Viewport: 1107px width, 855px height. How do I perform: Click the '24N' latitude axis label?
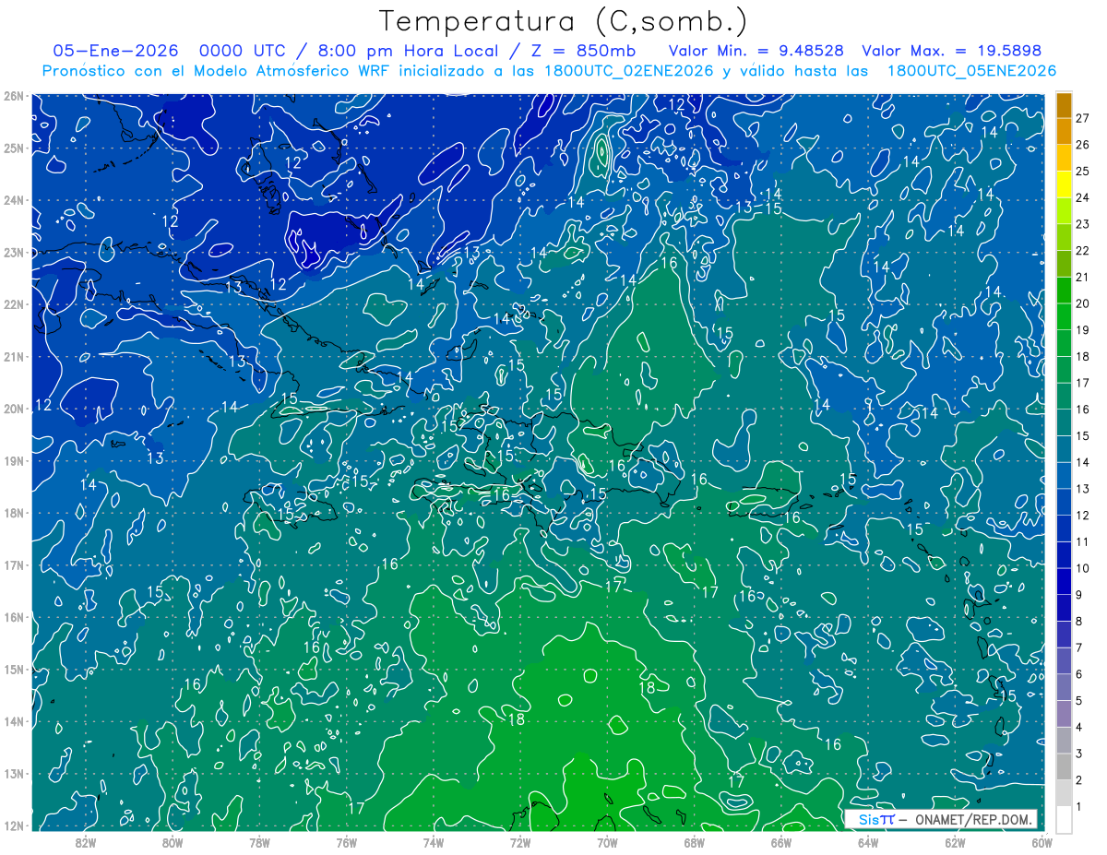coord(14,200)
